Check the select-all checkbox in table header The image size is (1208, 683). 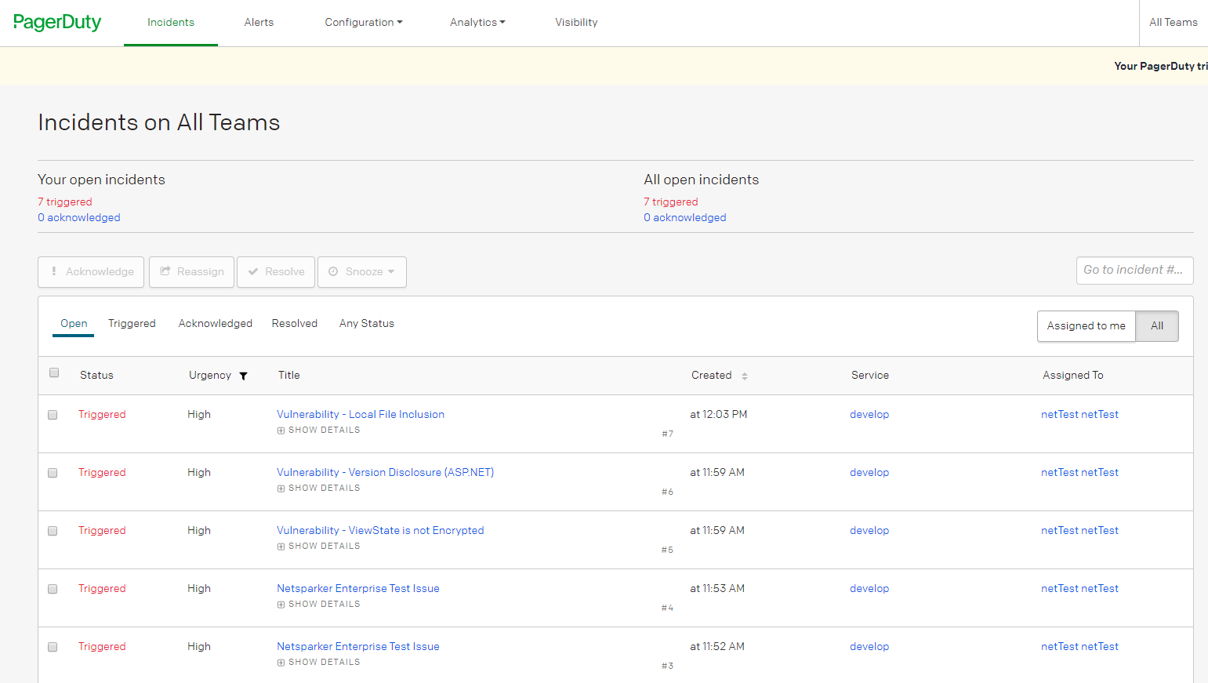tap(53, 372)
